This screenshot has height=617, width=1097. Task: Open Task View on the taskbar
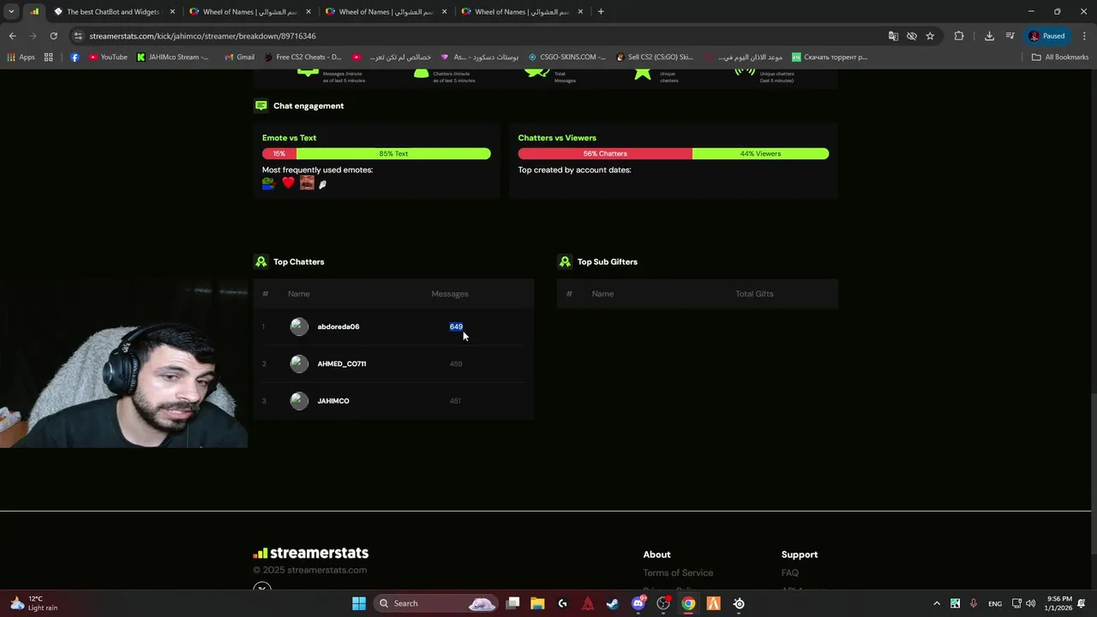[513, 603]
